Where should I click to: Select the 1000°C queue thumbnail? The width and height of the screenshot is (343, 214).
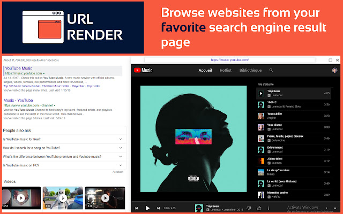(x=261, y=105)
